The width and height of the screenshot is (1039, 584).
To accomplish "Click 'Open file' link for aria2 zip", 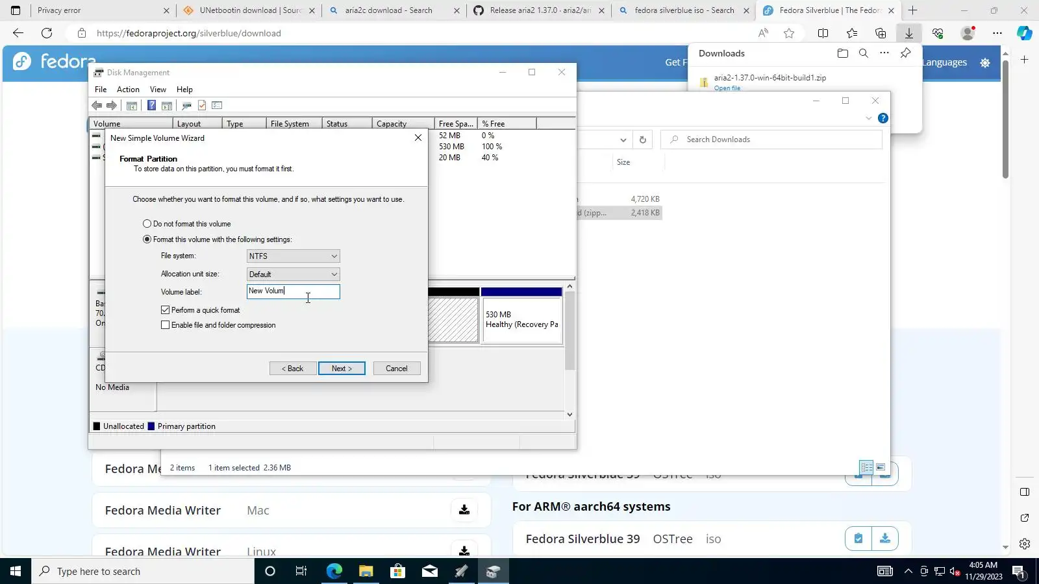I will click(x=727, y=88).
